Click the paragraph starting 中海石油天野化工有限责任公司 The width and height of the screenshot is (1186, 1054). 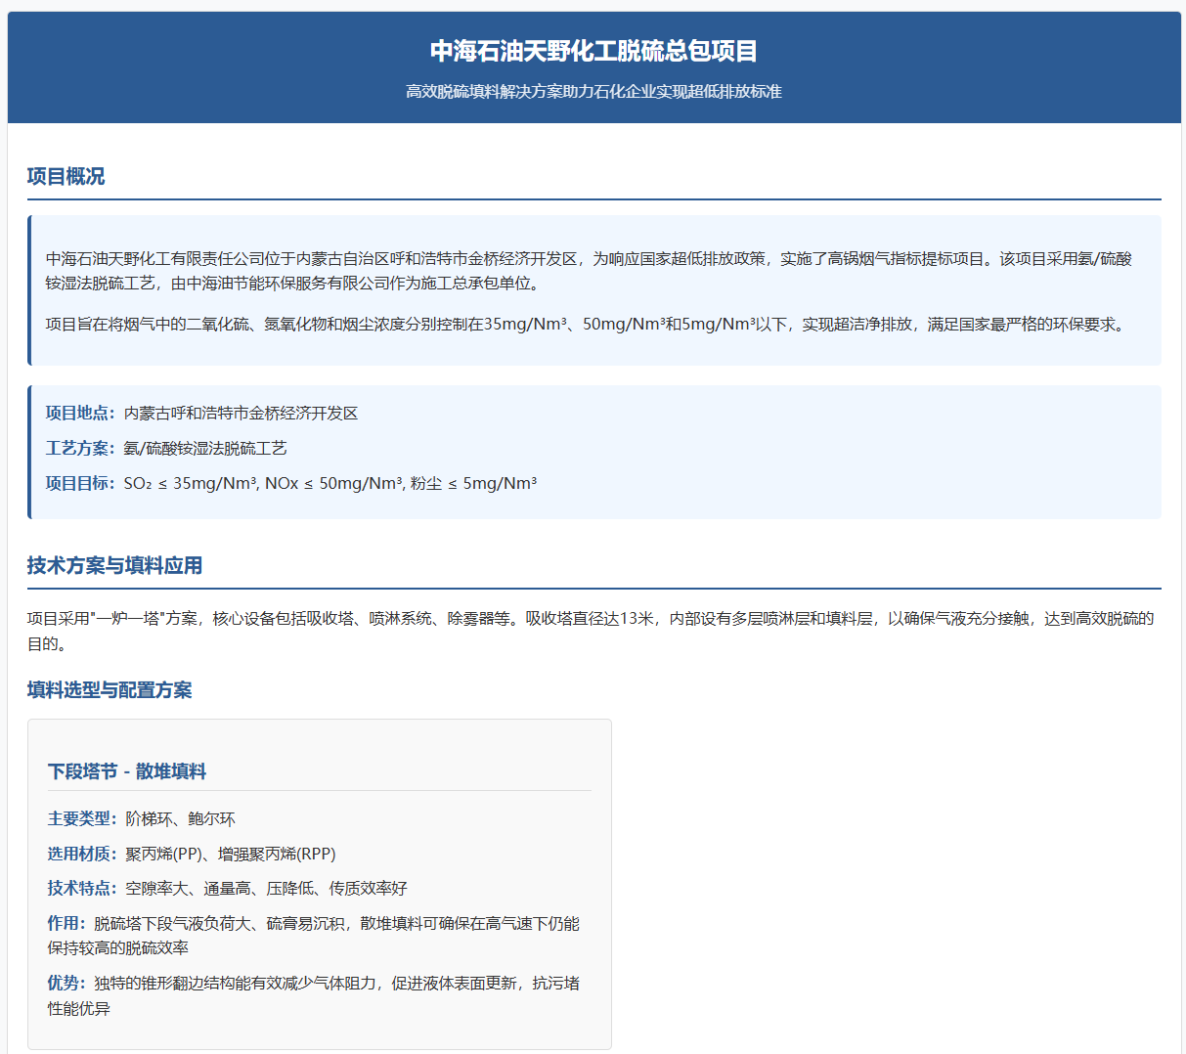pyautogui.click(x=589, y=271)
